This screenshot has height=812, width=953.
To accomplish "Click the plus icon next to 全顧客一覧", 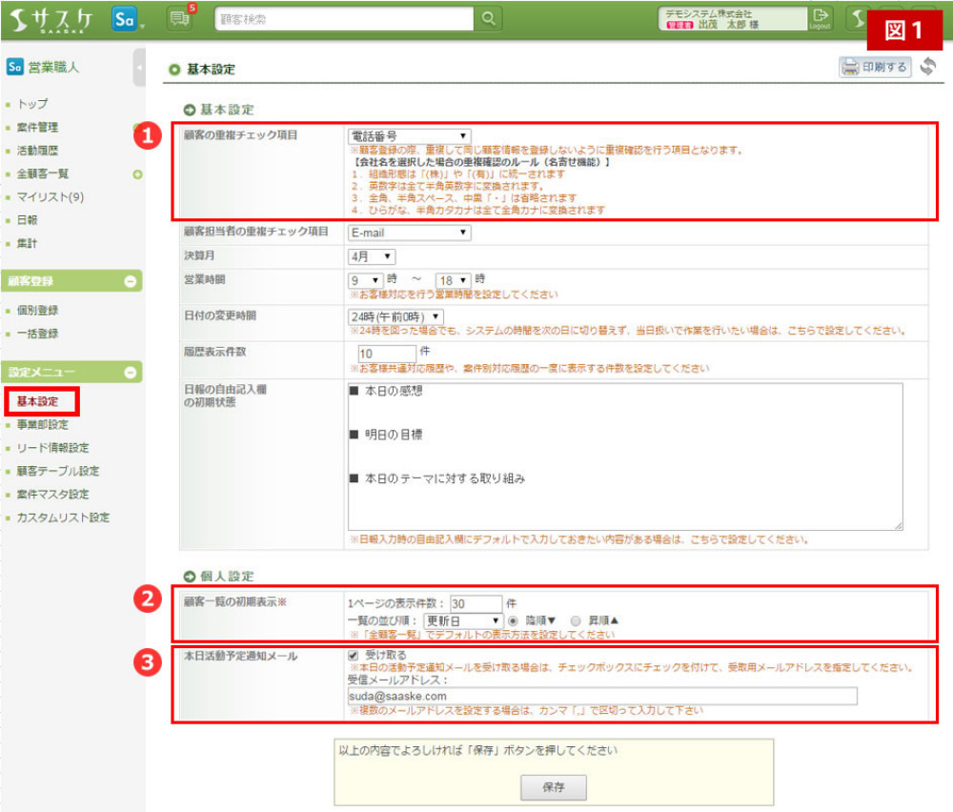I will point(137,174).
